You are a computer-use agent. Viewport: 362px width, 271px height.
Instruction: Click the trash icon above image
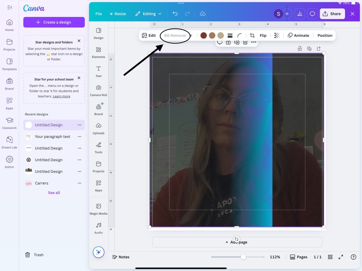pyautogui.click(x=245, y=42)
